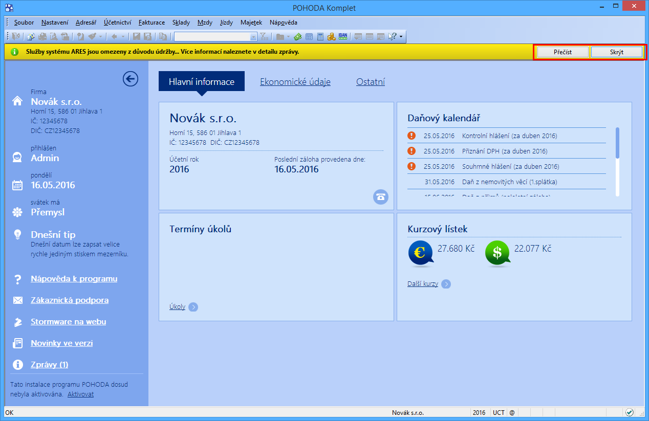Click the Stormware na webu icon
Image resolution: width=649 pixels, height=421 pixels.
[18, 322]
